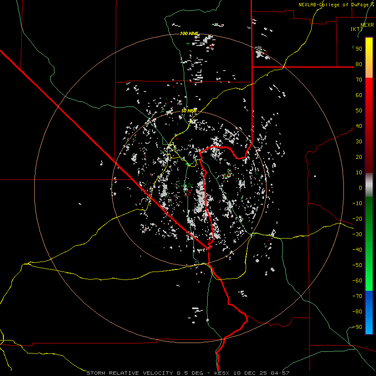Click the positive 30 scale value
Screen dimensions: 376x376
[x=359, y=142]
